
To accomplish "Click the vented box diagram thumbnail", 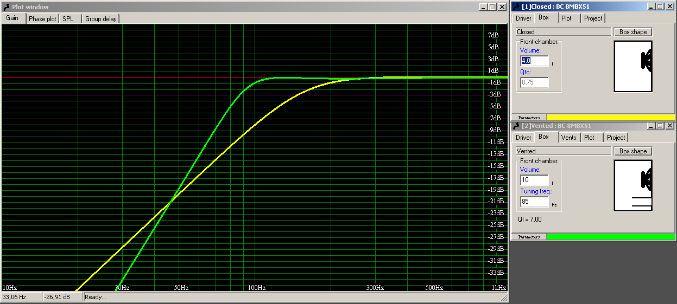I will [x=633, y=185].
